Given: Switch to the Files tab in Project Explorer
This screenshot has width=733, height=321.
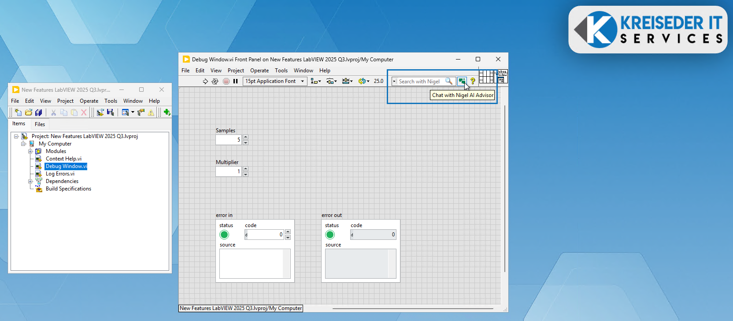Looking at the screenshot, I should click(40, 124).
